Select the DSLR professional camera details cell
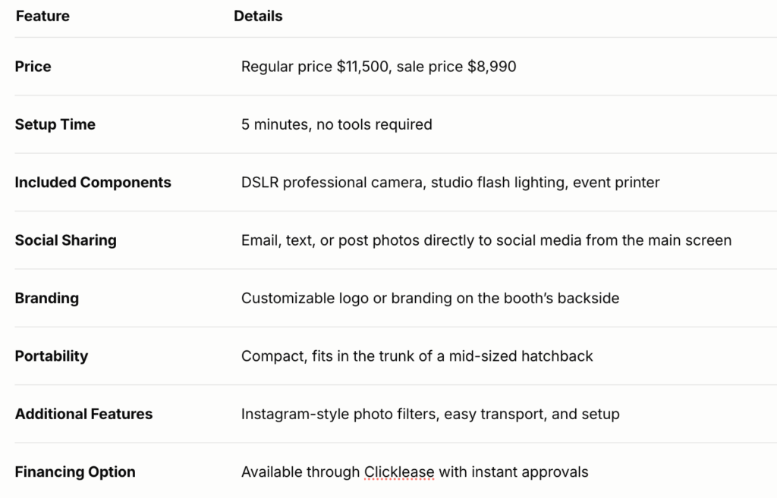The width and height of the screenshot is (777, 498). pos(451,183)
